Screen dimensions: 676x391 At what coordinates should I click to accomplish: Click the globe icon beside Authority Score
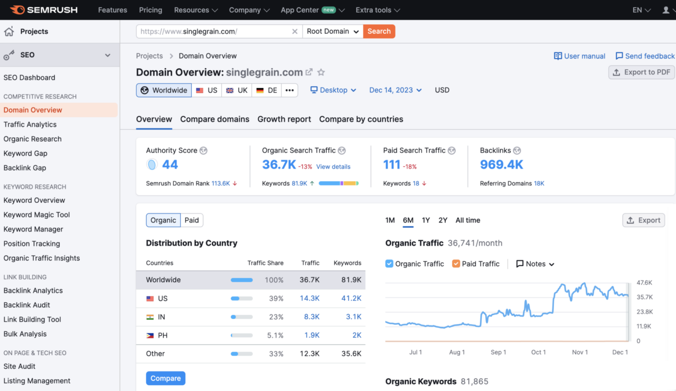(x=203, y=151)
